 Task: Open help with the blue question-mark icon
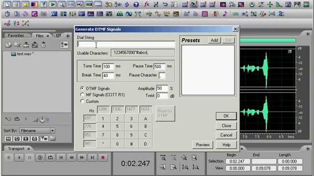(136, 4)
